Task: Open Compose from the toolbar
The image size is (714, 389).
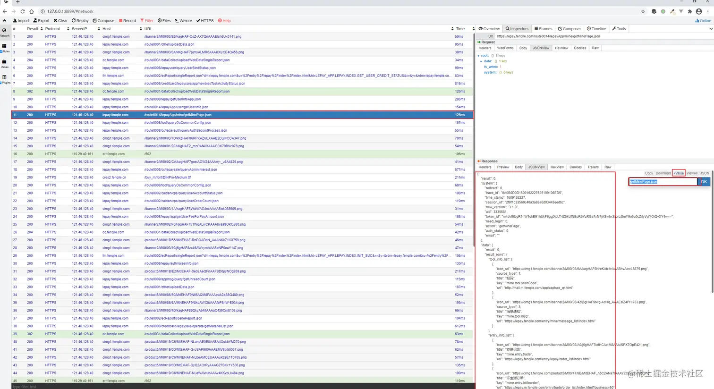Action: pos(103,21)
